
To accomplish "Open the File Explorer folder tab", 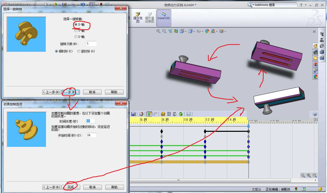I will click(x=315, y=58).
